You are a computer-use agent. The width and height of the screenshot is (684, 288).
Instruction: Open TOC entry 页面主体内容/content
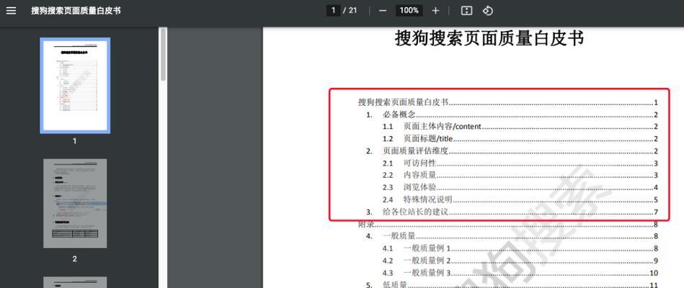click(x=520, y=127)
